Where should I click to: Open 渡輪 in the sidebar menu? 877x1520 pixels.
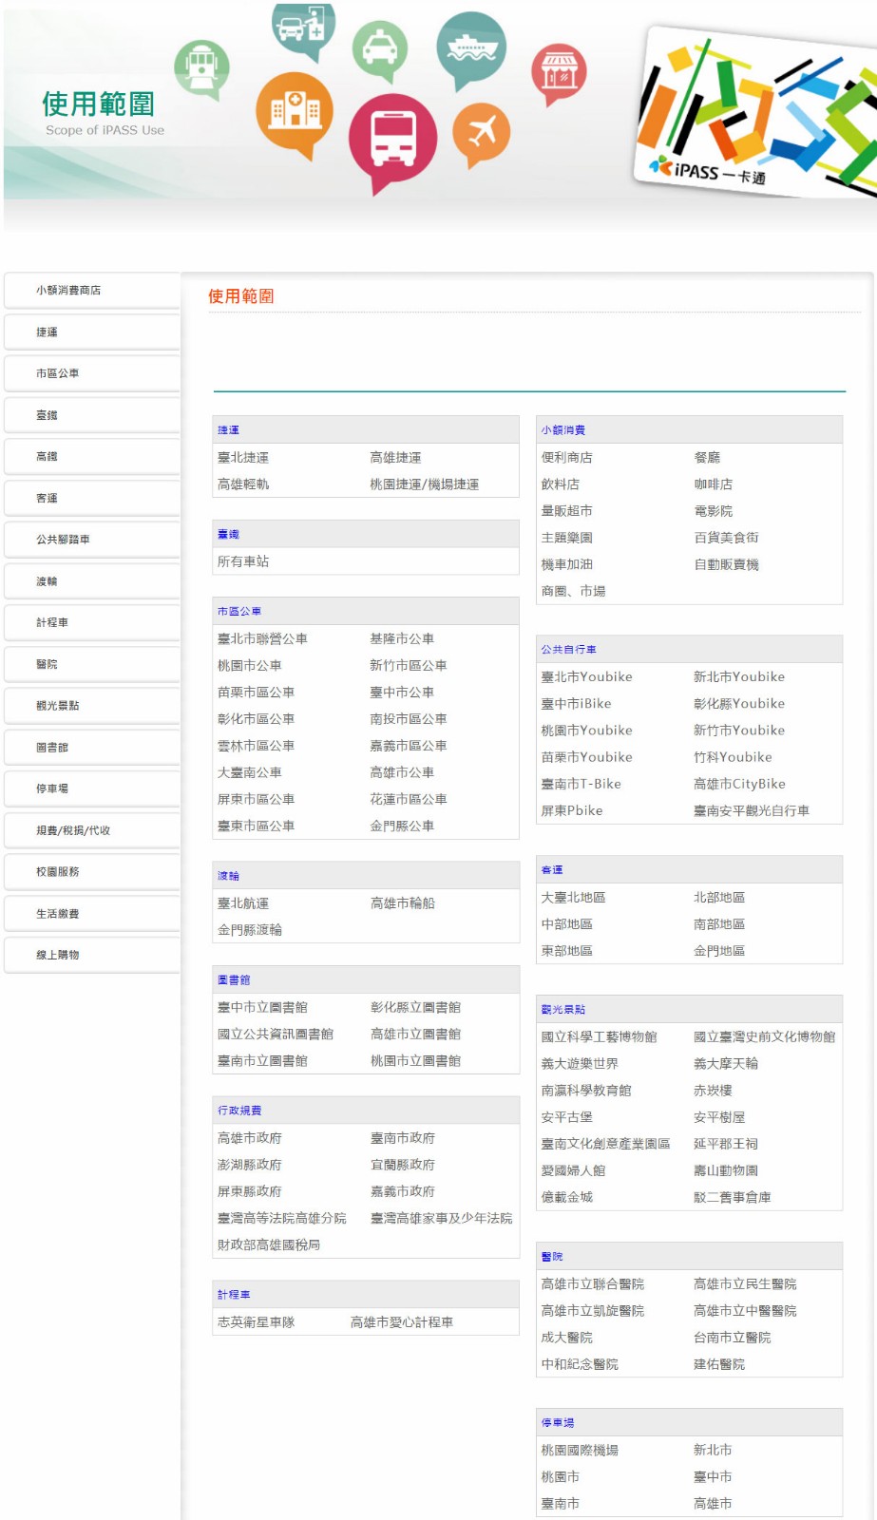92,581
